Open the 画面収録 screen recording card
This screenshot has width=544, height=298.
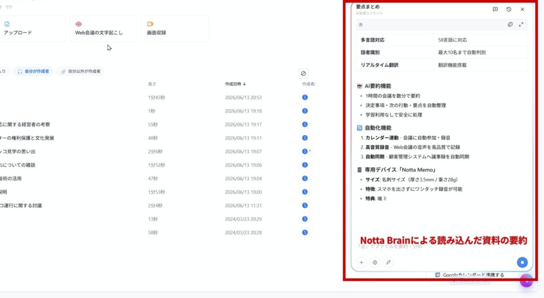click(175, 29)
